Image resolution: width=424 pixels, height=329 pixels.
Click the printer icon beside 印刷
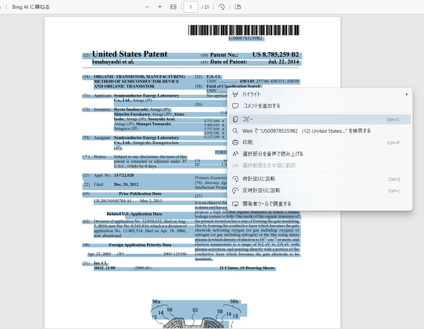click(235, 142)
